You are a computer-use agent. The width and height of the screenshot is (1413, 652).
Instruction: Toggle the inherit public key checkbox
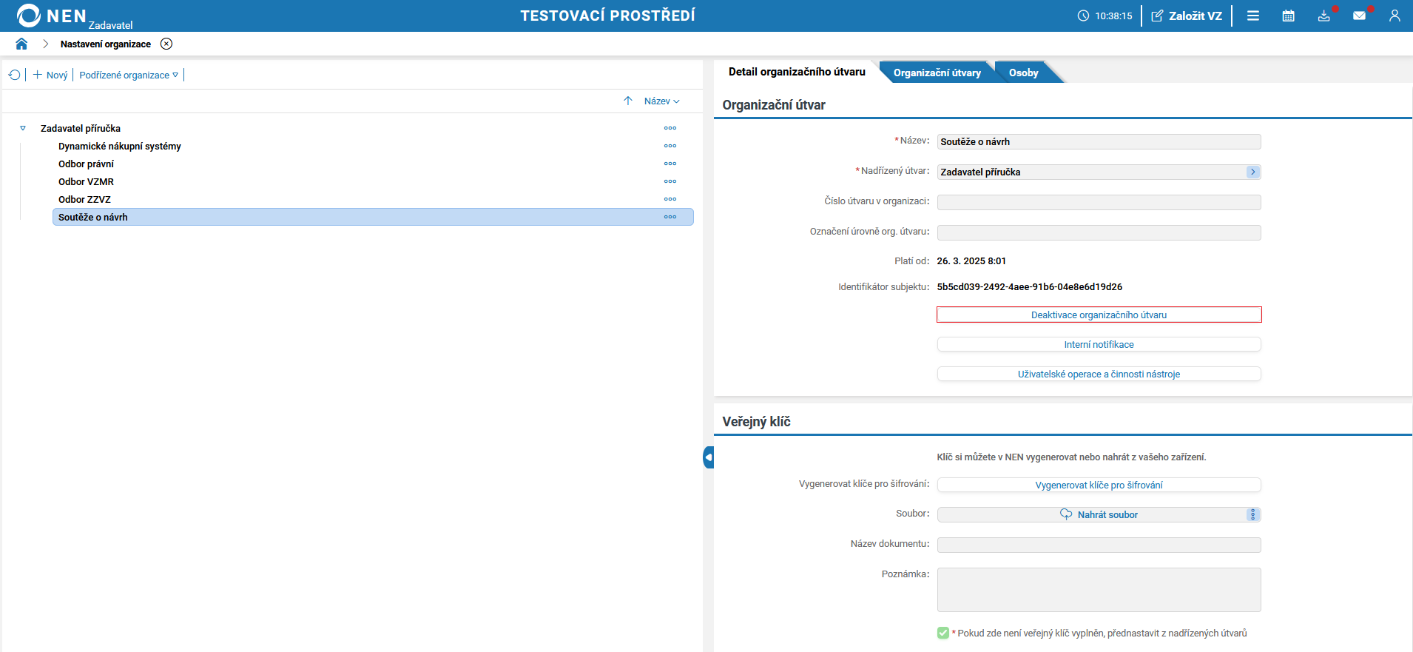(943, 633)
